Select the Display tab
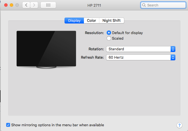188x131 pixels. (74, 20)
